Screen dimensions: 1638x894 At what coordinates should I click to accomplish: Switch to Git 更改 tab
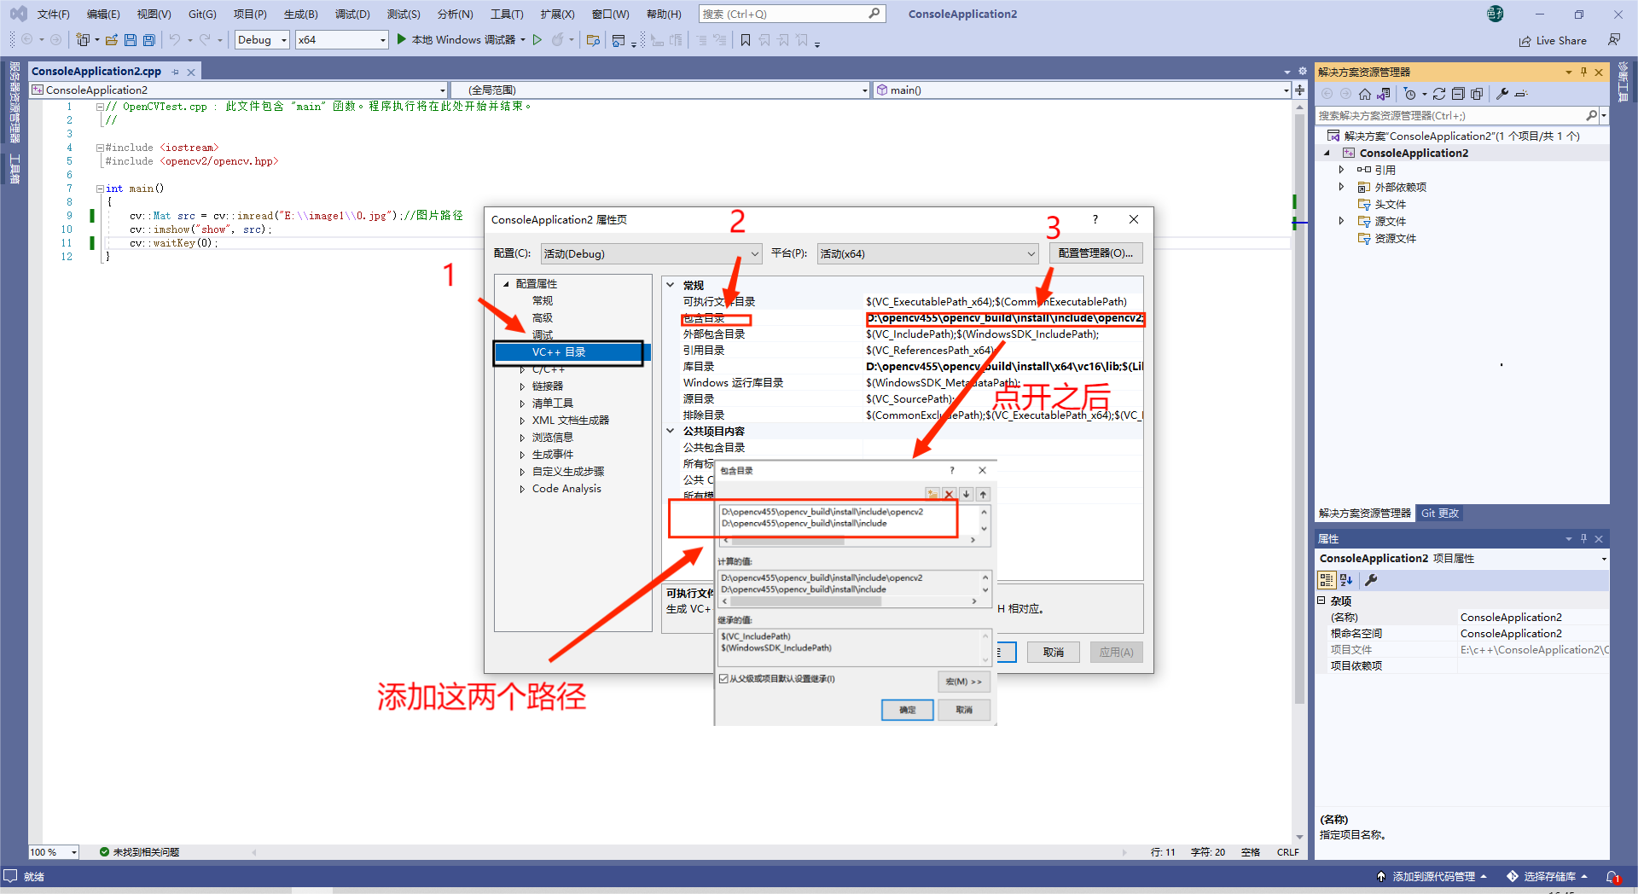1440,514
